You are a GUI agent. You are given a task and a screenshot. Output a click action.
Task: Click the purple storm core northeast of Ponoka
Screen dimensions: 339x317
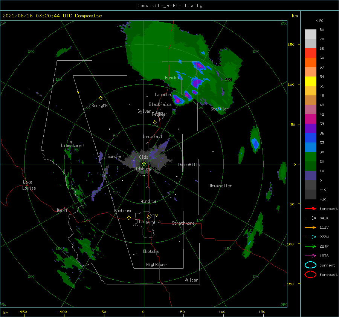pos(199,66)
